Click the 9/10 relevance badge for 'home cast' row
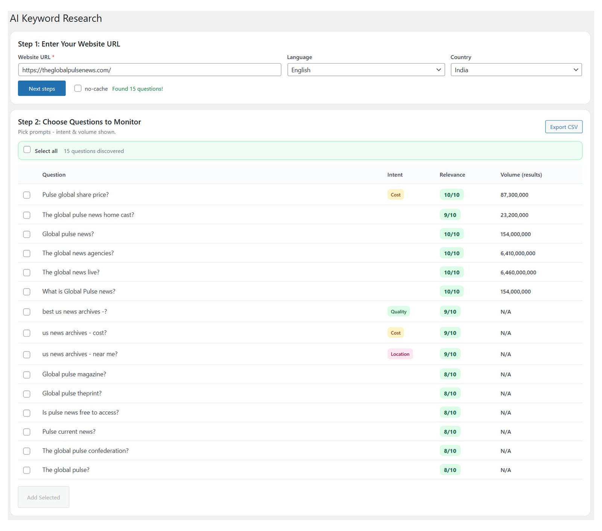This screenshot has height=531, width=602. [x=450, y=215]
